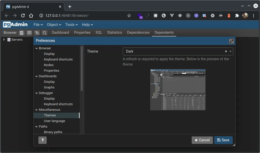Open a new browser tab
Screen dimensions: 260x153
click(x=70, y=7)
